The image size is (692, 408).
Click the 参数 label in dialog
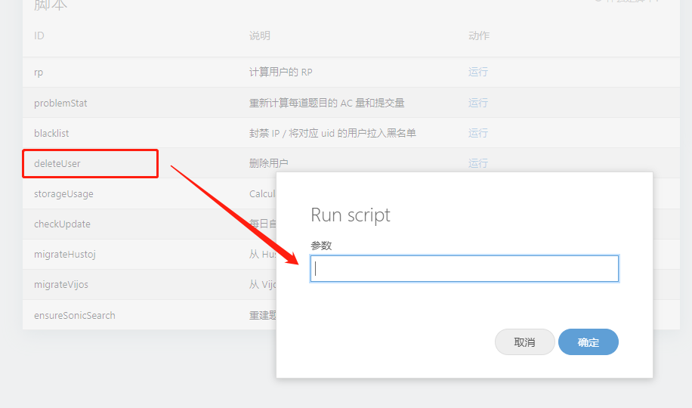point(321,246)
